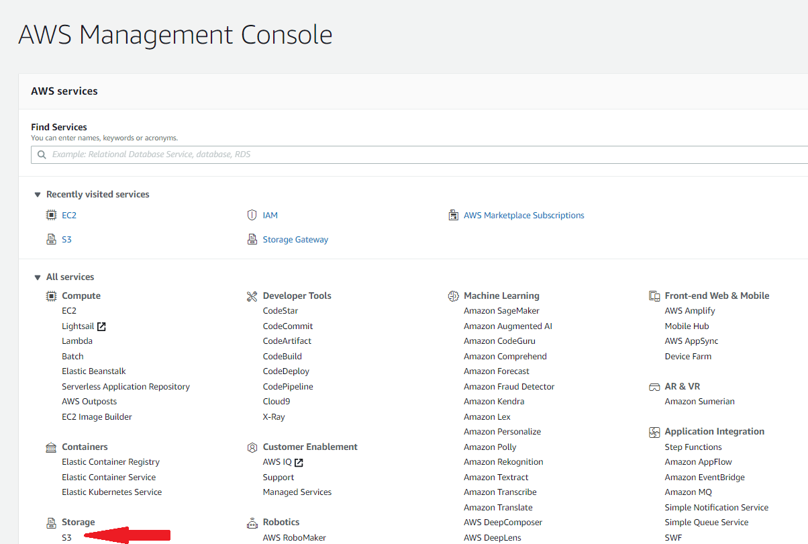Open Amazon Sumerian
The width and height of the screenshot is (808, 544).
pos(700,402)
